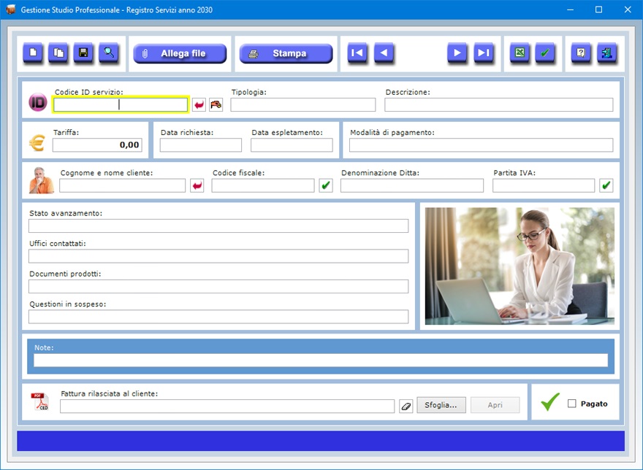This screenshot has width=643, height=470.
Task: Click the Partita IVA input field
Action: click(544, 185)
